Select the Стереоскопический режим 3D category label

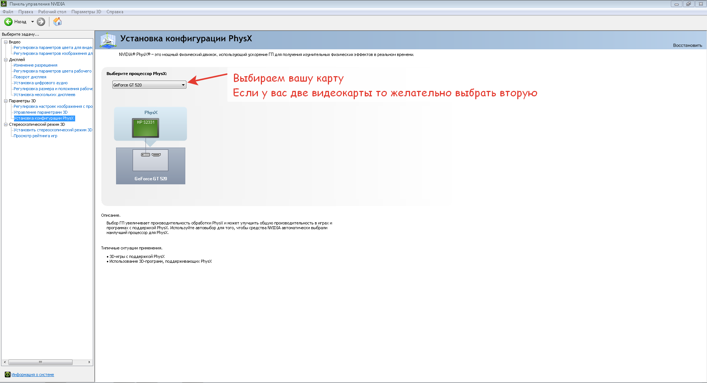[37, 124]
